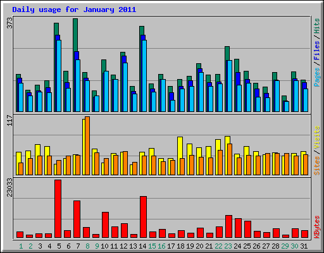Image resolution: width=324 pixels, height=253 pixels.
Task: Click day label 15 on x-axis
Action: pyautogui.click(x=152, y=246)
